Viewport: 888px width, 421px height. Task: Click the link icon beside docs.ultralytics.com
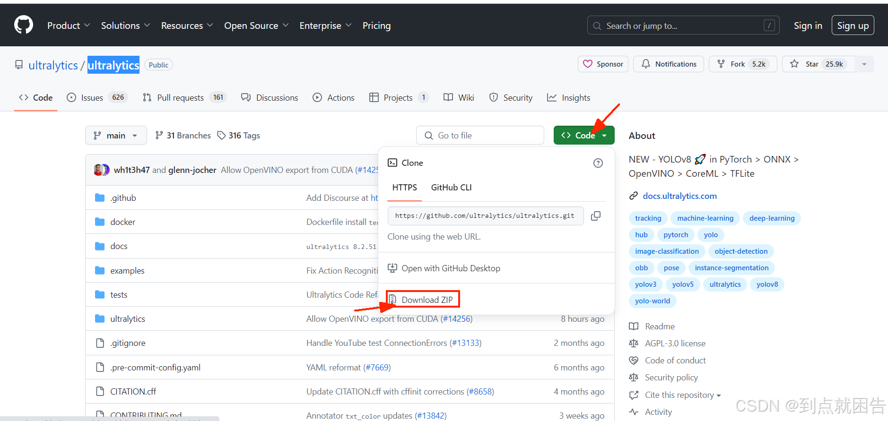[x=634, y=196]
